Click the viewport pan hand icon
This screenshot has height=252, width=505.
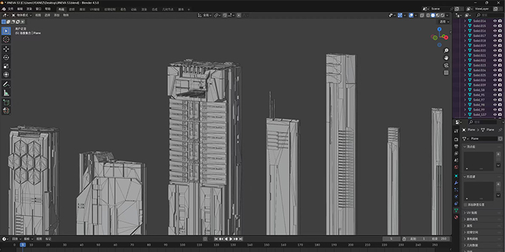[x=446, y=58]
